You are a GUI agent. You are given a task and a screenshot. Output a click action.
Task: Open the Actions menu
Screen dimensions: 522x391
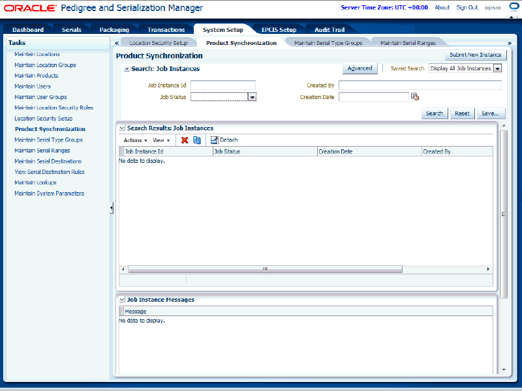click(135, 140)
